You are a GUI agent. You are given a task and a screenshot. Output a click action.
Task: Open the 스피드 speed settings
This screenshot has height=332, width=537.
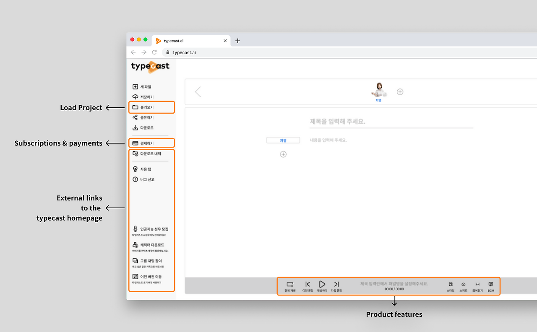(x=464, y=287)
